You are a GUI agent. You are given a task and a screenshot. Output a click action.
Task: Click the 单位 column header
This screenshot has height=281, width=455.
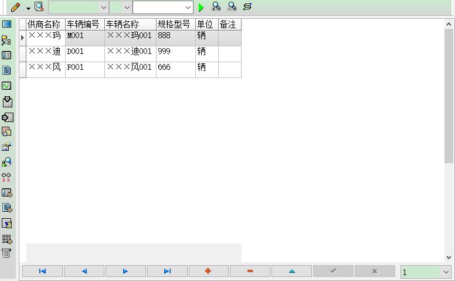pyautogui.click(x=207, y=25)
